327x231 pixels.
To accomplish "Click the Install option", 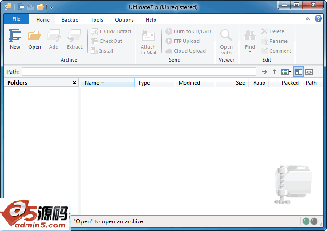I will tap(102, 51).
